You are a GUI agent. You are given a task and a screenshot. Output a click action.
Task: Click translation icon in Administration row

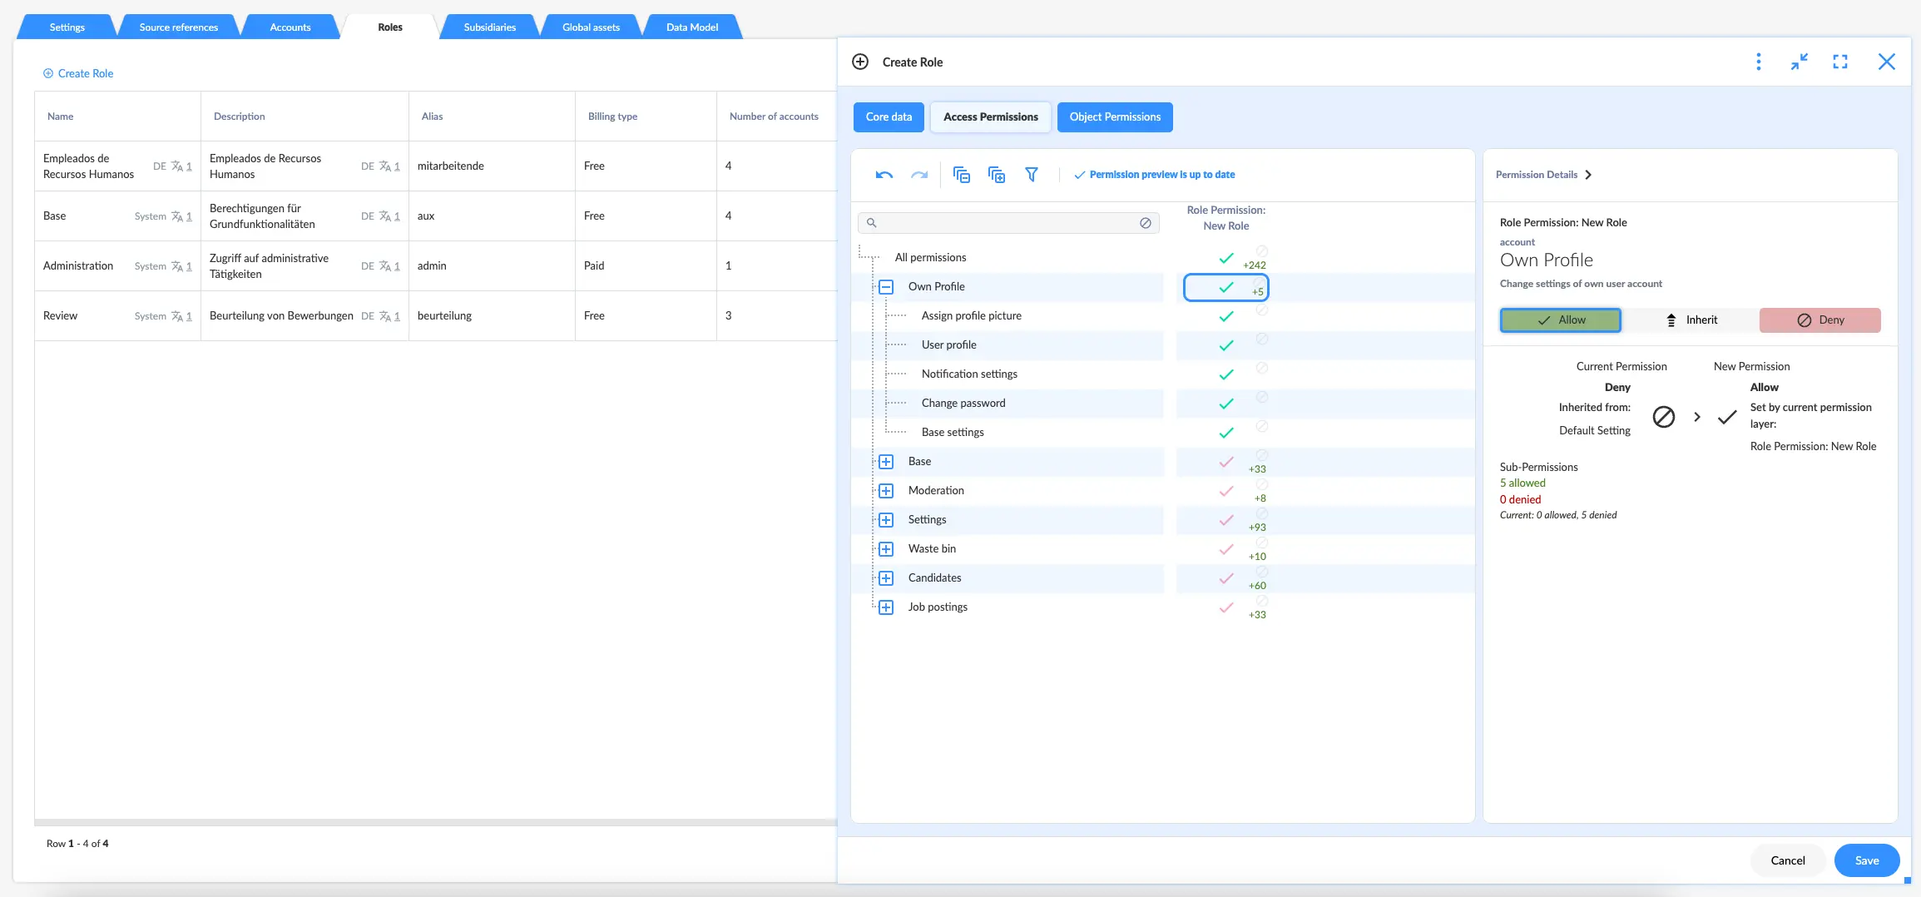[x=177, y=266]
